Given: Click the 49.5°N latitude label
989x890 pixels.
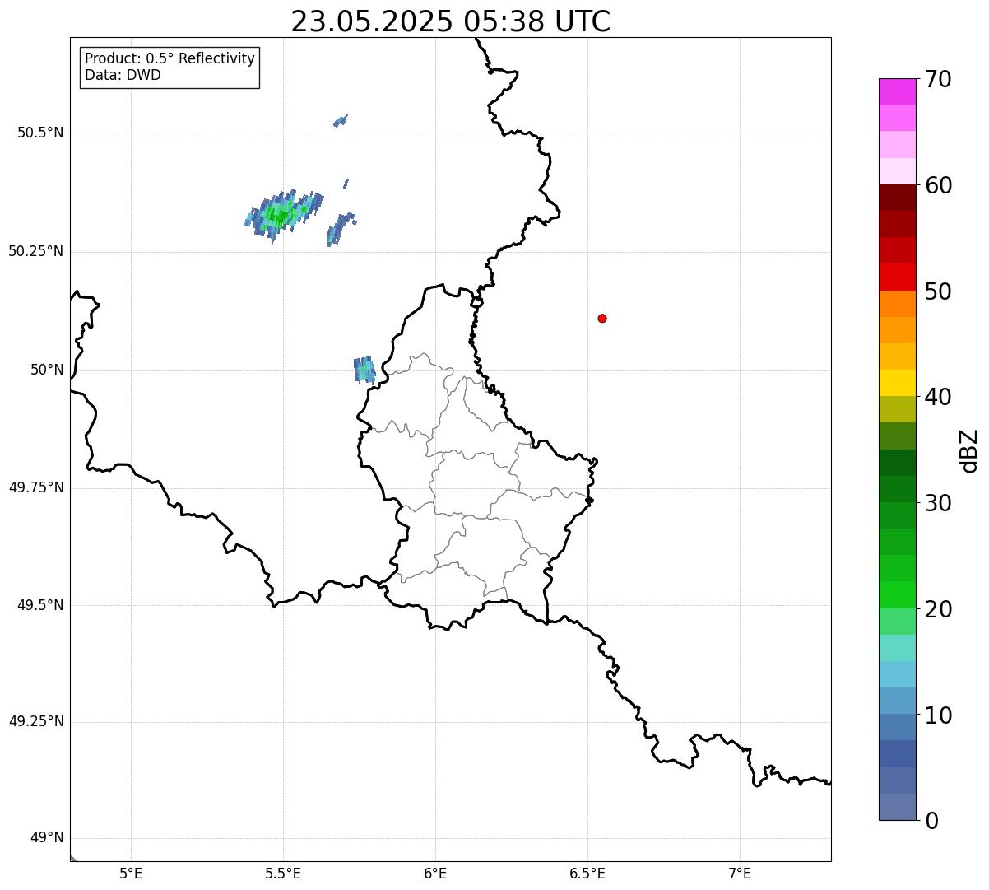Looking at the screenshot, I should (40, 605).
